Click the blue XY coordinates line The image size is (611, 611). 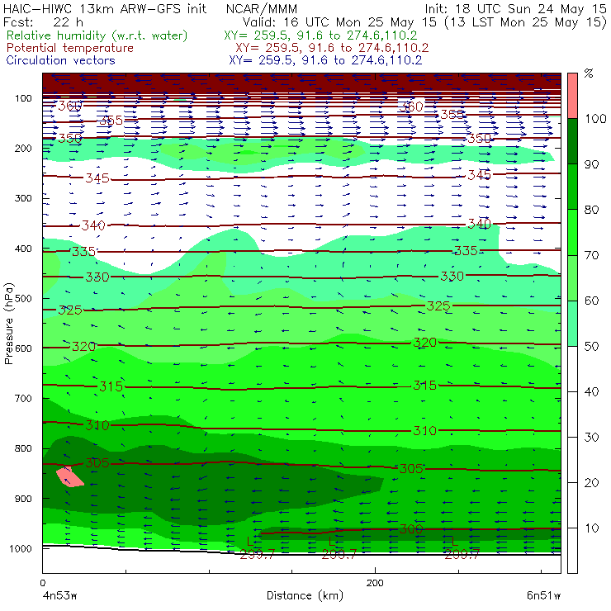tap(325, 60)
